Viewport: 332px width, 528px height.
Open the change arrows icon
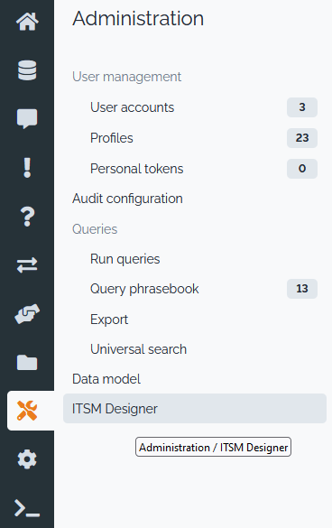[x=27, y=265]
